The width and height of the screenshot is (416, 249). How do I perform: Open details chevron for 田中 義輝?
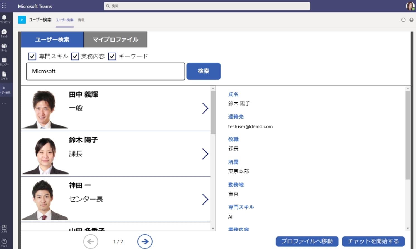point(205,108)
